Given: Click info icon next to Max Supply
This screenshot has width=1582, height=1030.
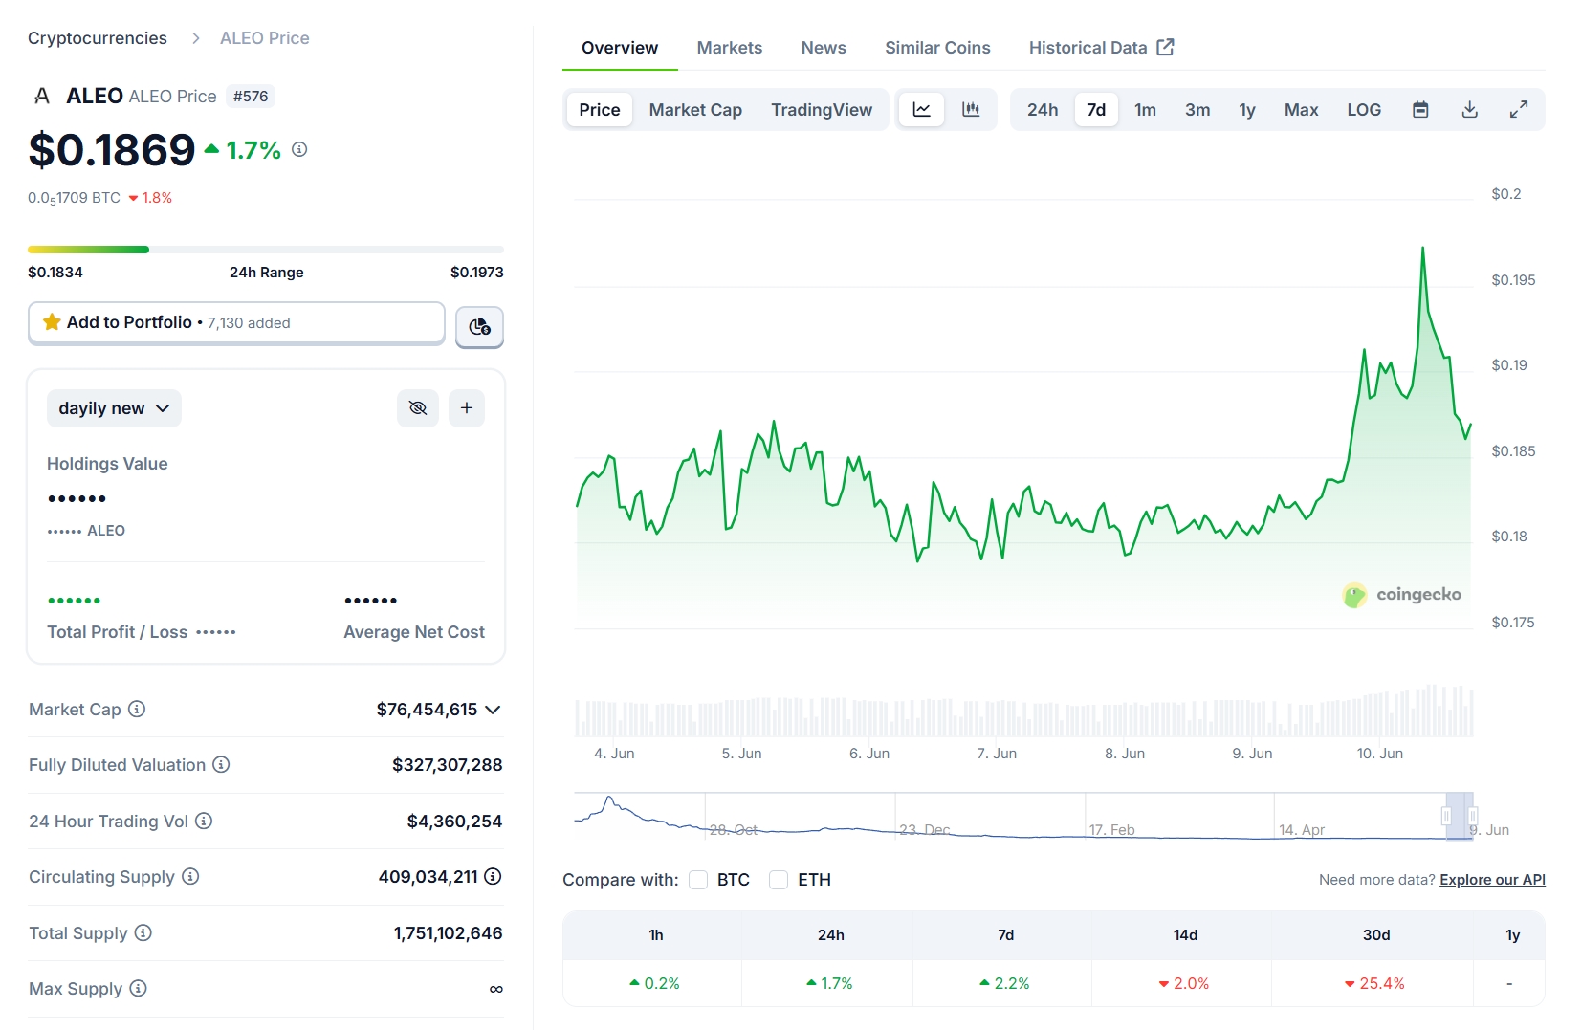Looking at the screenshot, I should 138,988.
